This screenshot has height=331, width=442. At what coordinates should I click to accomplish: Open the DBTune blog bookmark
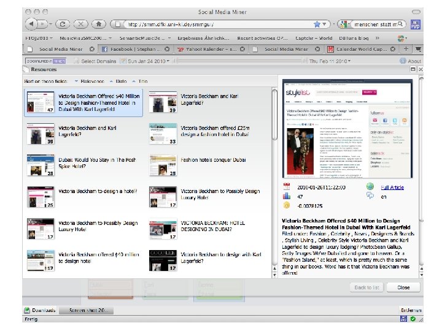[x=354, y=38]
